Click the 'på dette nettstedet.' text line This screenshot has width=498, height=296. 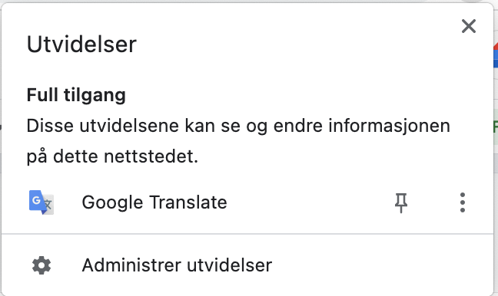click(x=112, y=156)
